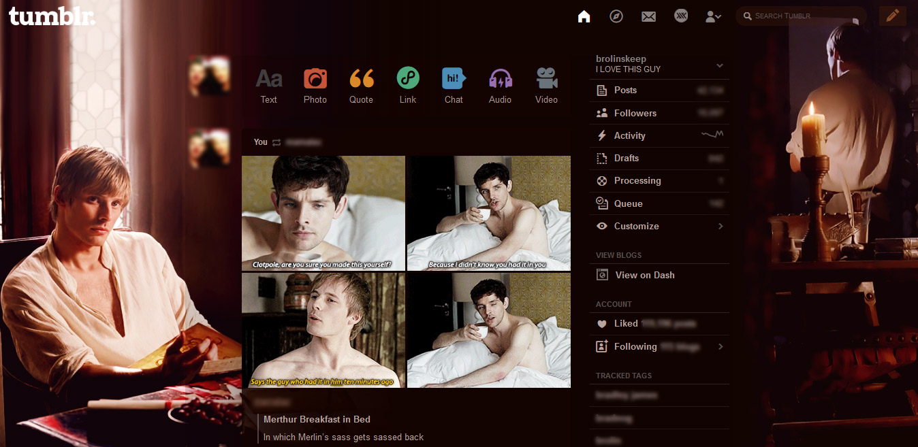Open the uncaptioned bottom-right post image
Viewport: 918px width, 447px height.
(489, 331)
